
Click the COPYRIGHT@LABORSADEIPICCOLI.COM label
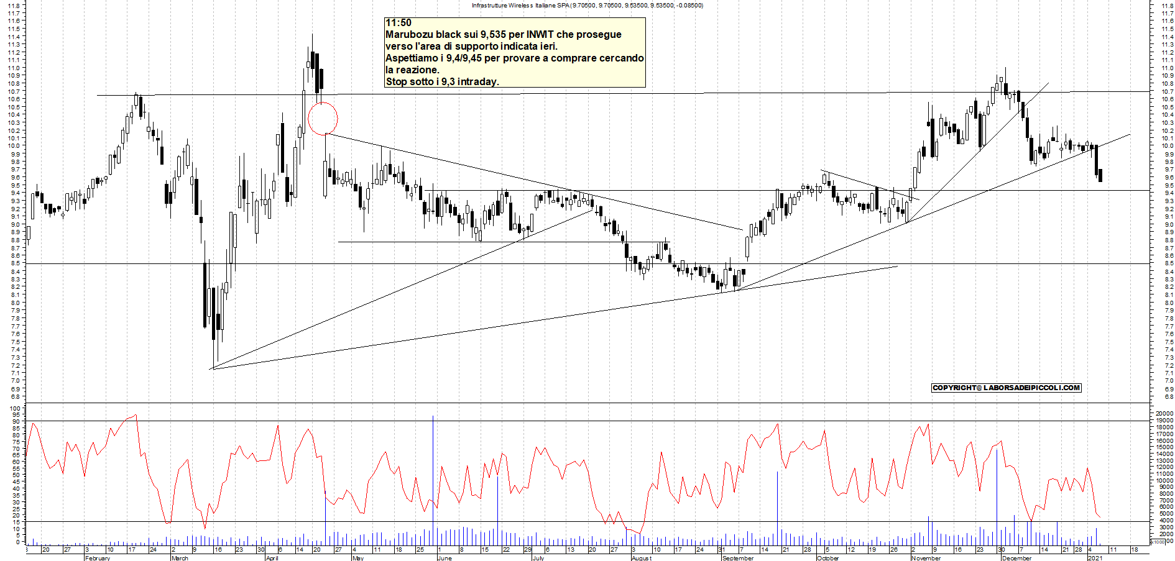[1007, 388]
